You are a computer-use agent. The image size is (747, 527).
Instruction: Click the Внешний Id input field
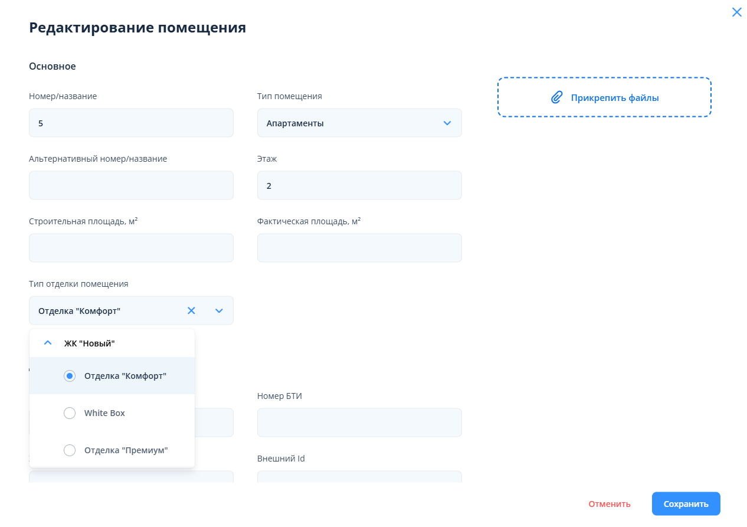(359, 477)
